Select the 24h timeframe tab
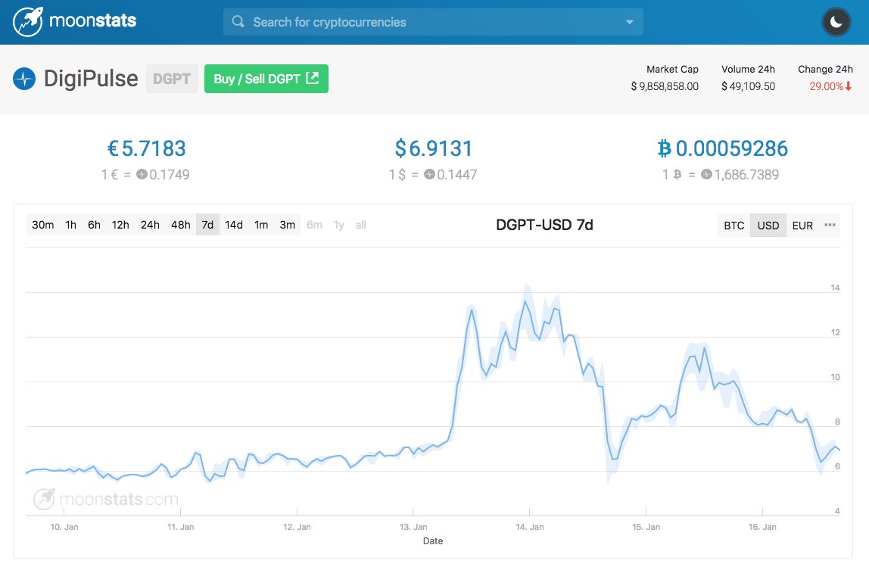Viewport: 869px width, 573px height. point(150,225)
